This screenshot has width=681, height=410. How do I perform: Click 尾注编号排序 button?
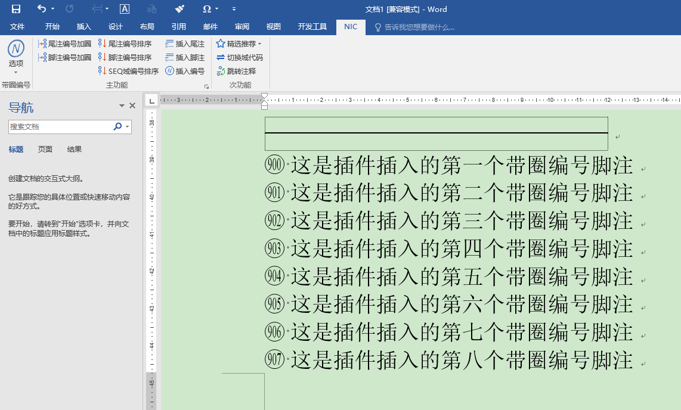[125, 44]
